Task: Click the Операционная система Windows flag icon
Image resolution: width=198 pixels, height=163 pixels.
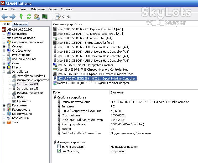Action: [9, 42]
